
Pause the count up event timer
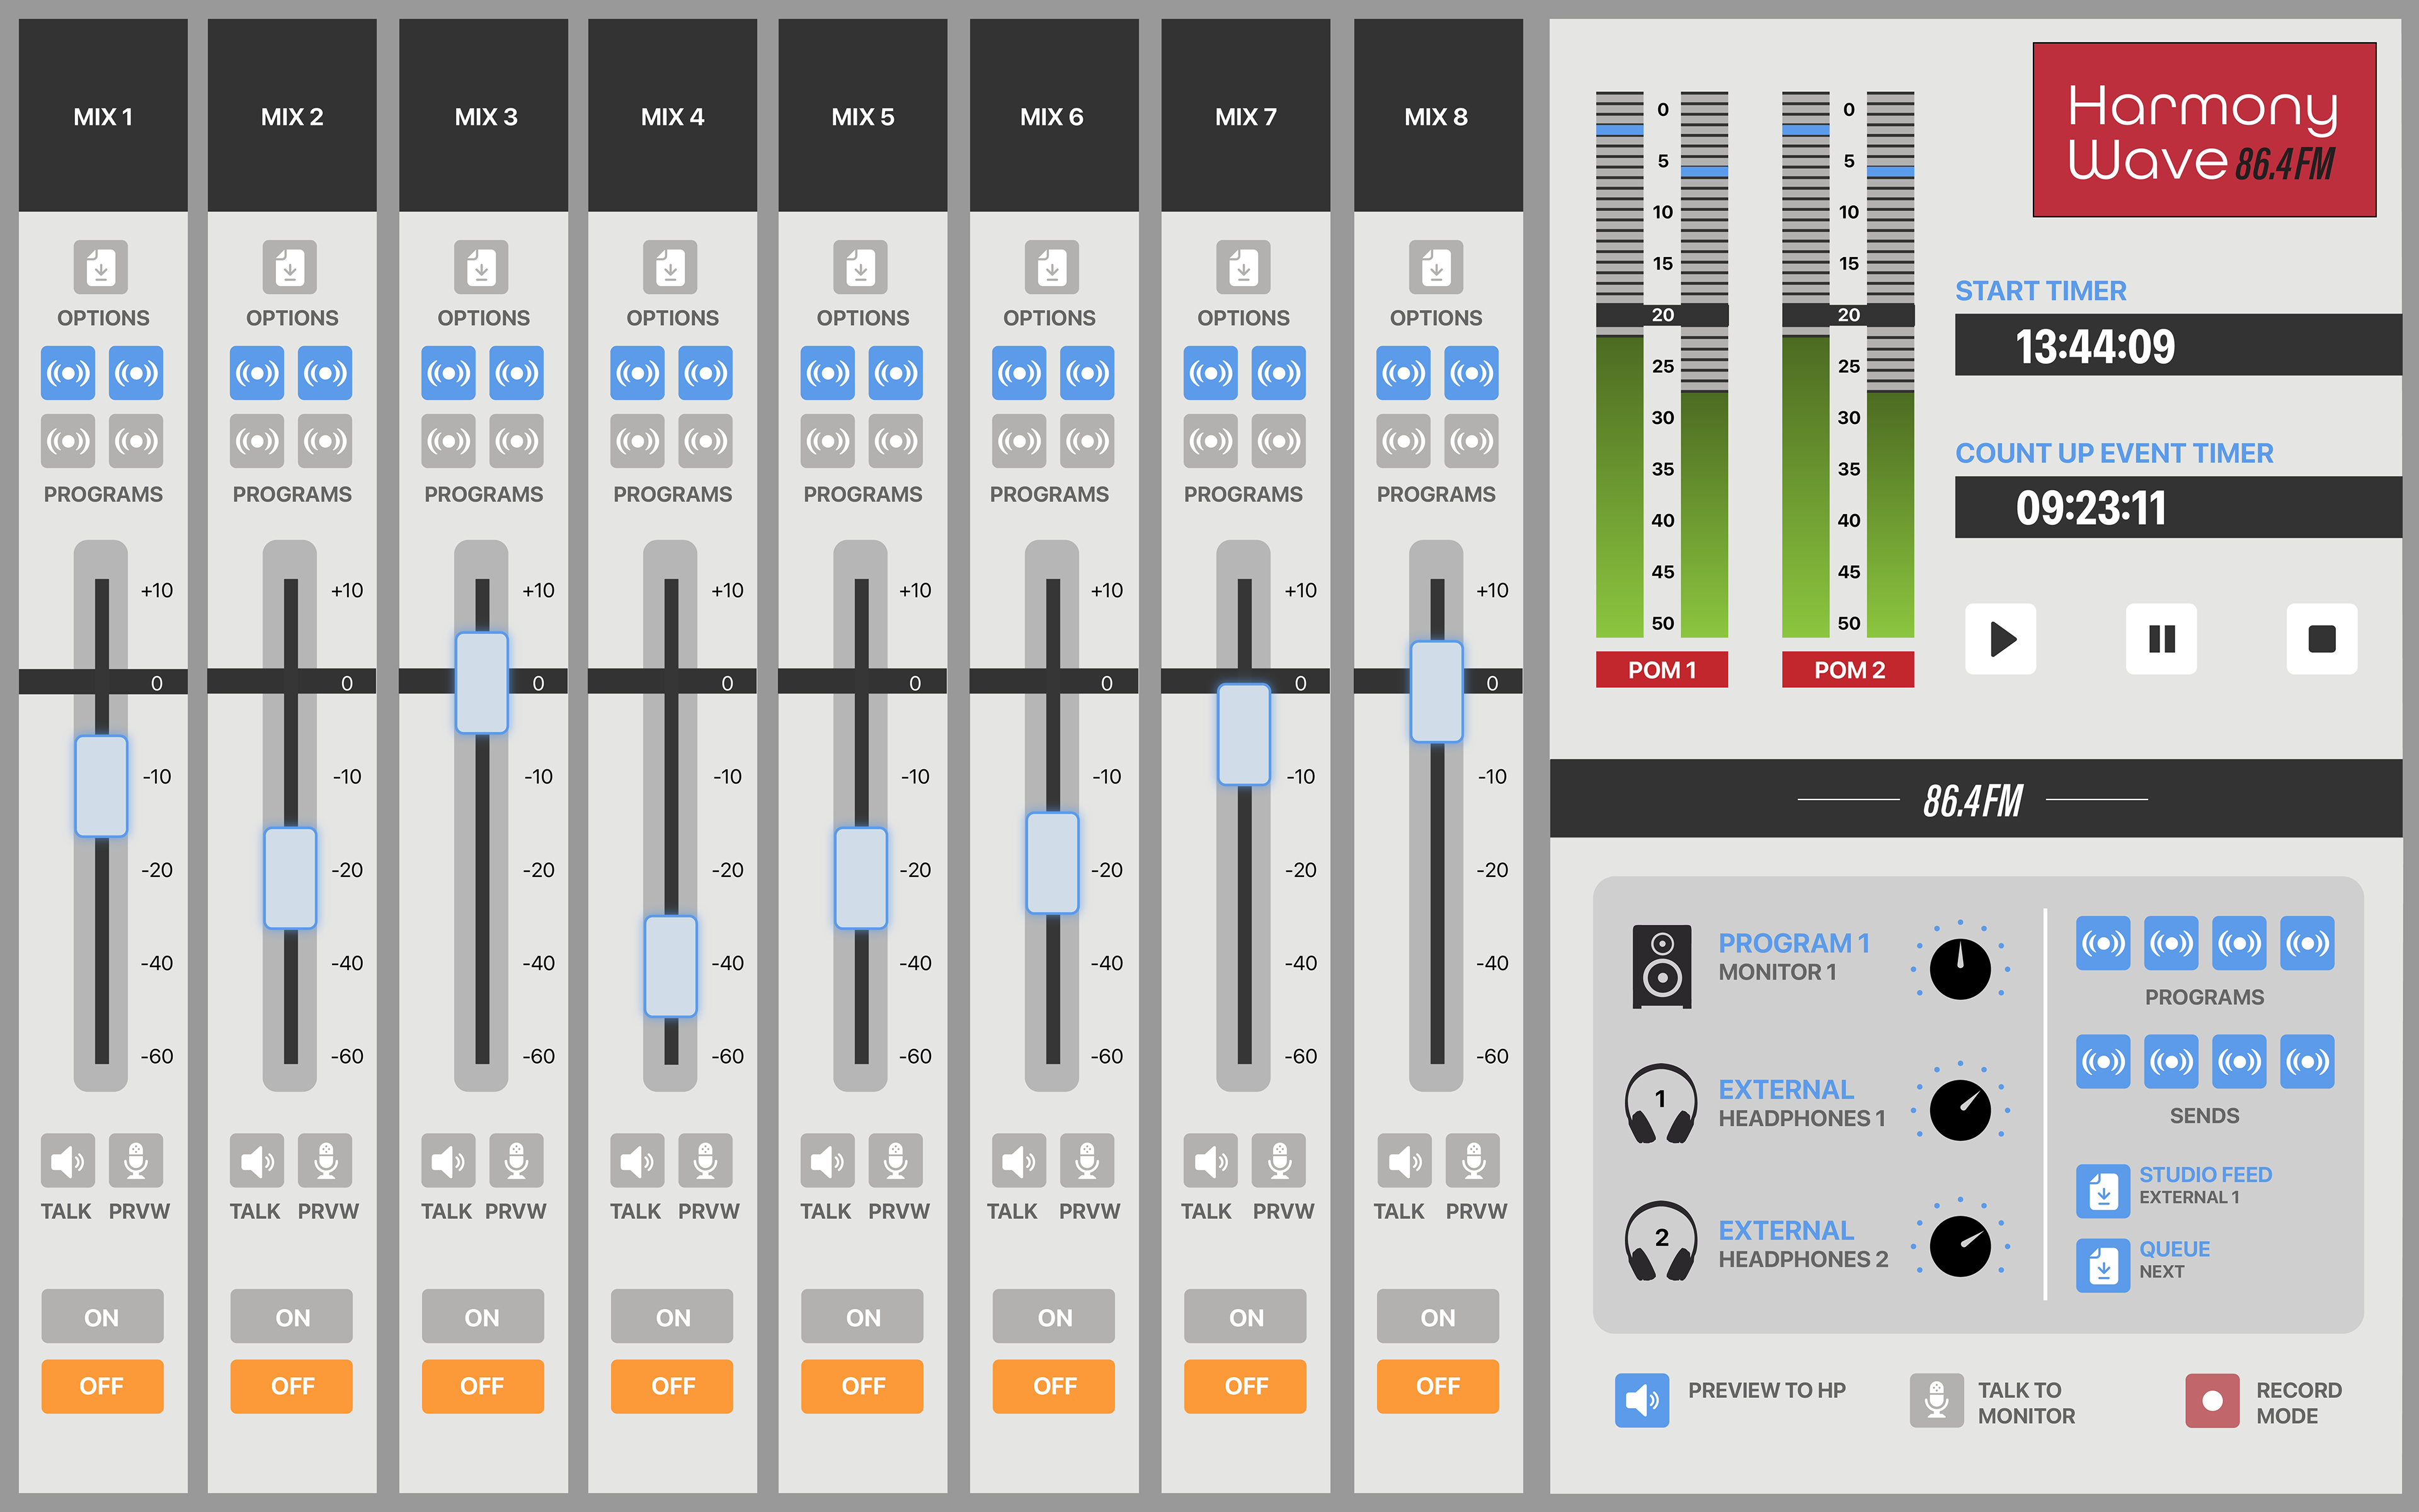coord(2161,639)
